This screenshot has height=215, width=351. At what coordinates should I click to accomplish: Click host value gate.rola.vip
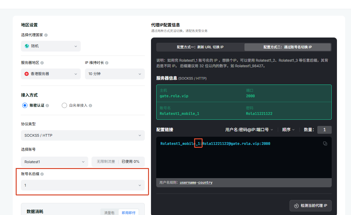point(174,96)
